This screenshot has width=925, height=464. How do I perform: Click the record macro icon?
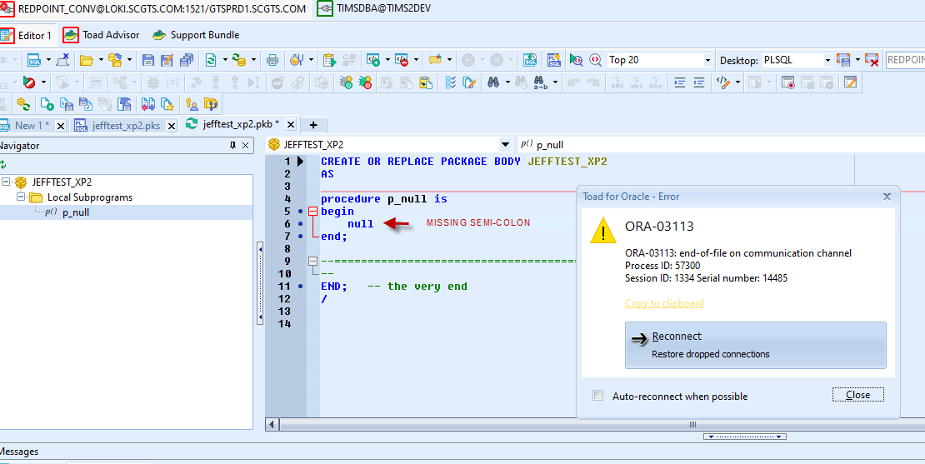788,82
